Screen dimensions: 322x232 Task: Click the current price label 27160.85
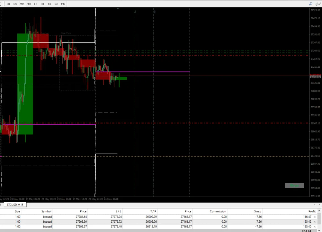click(315, 77)
